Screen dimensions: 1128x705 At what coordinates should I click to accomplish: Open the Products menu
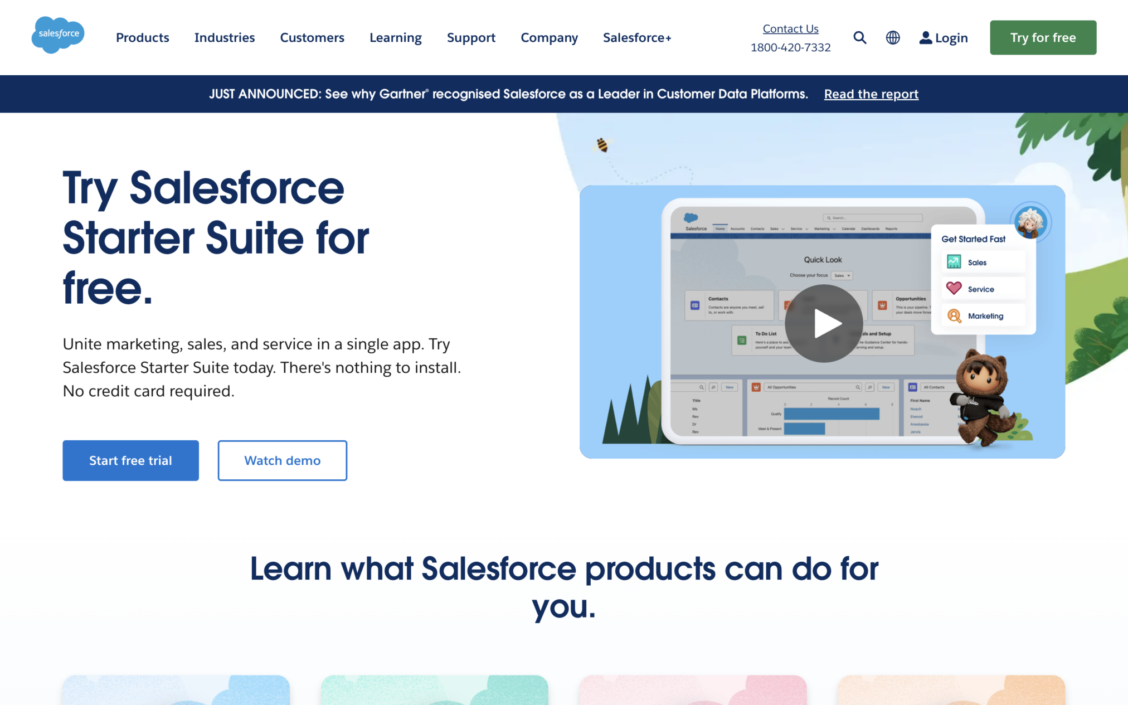pyautogui.click(x=143, y=37)
